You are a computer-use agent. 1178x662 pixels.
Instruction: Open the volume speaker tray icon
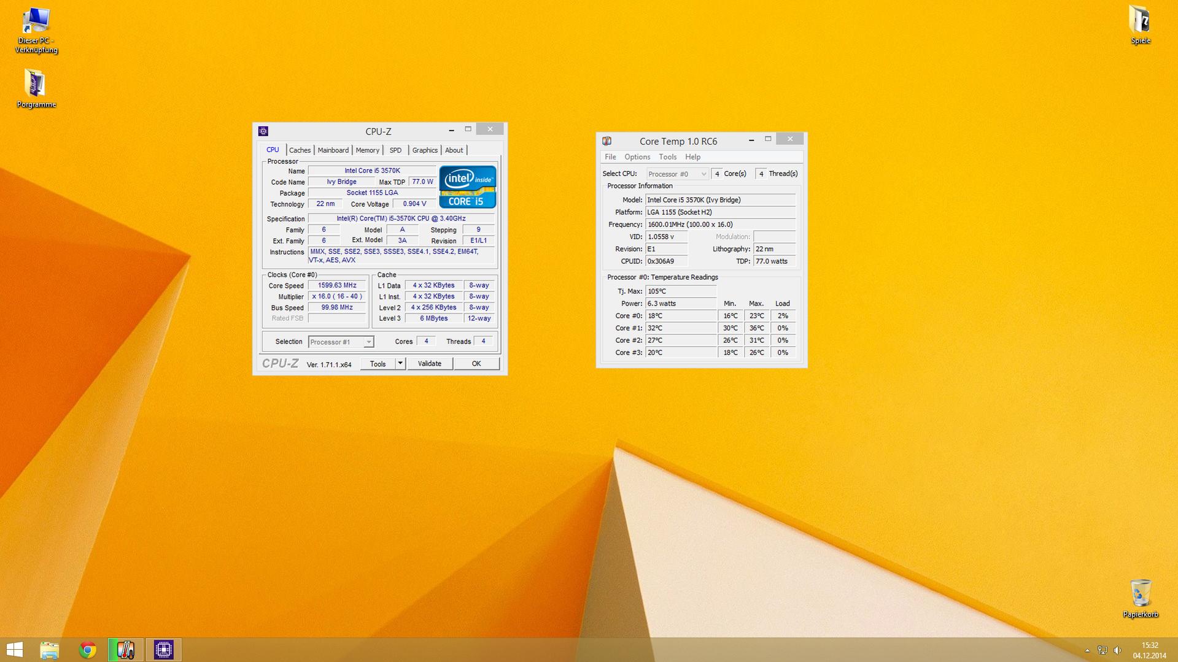[1118, 650]
